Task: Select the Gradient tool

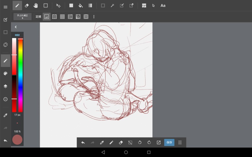Action: [90, 6]
